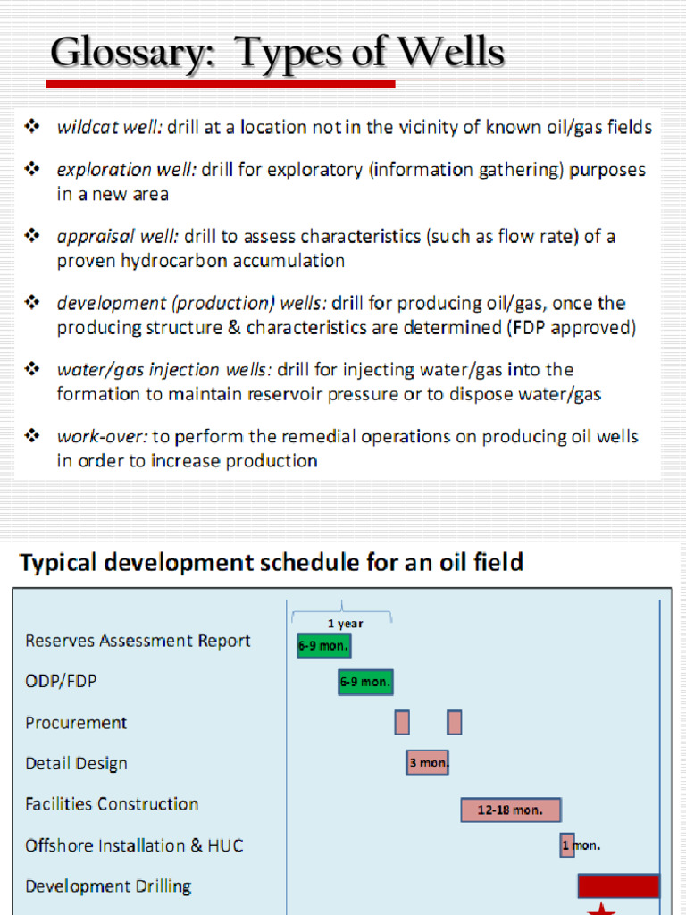Click the exploration well bullet icon
686x915 pixels.
click(31, 169)
